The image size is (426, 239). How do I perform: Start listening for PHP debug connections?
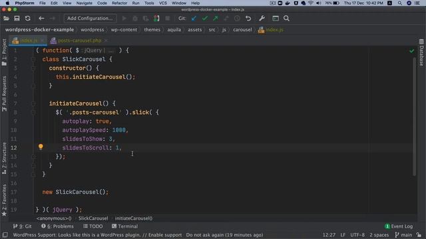pyautogui.click(x=156, y=19)
